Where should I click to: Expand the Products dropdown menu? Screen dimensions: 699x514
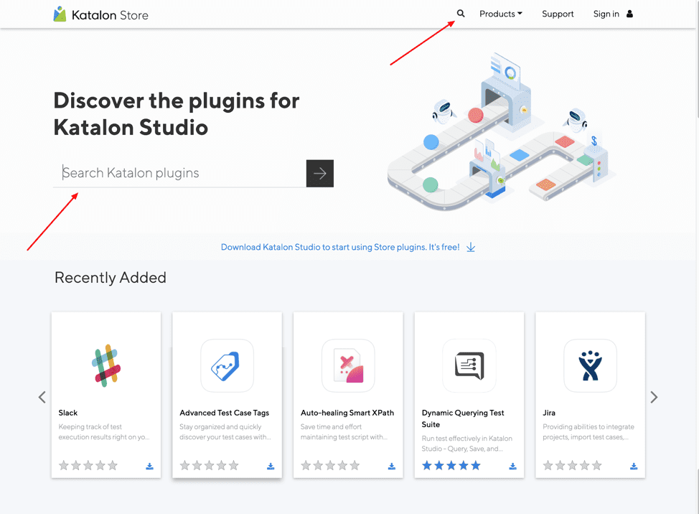pyautogui.click(x=501, y=14)
